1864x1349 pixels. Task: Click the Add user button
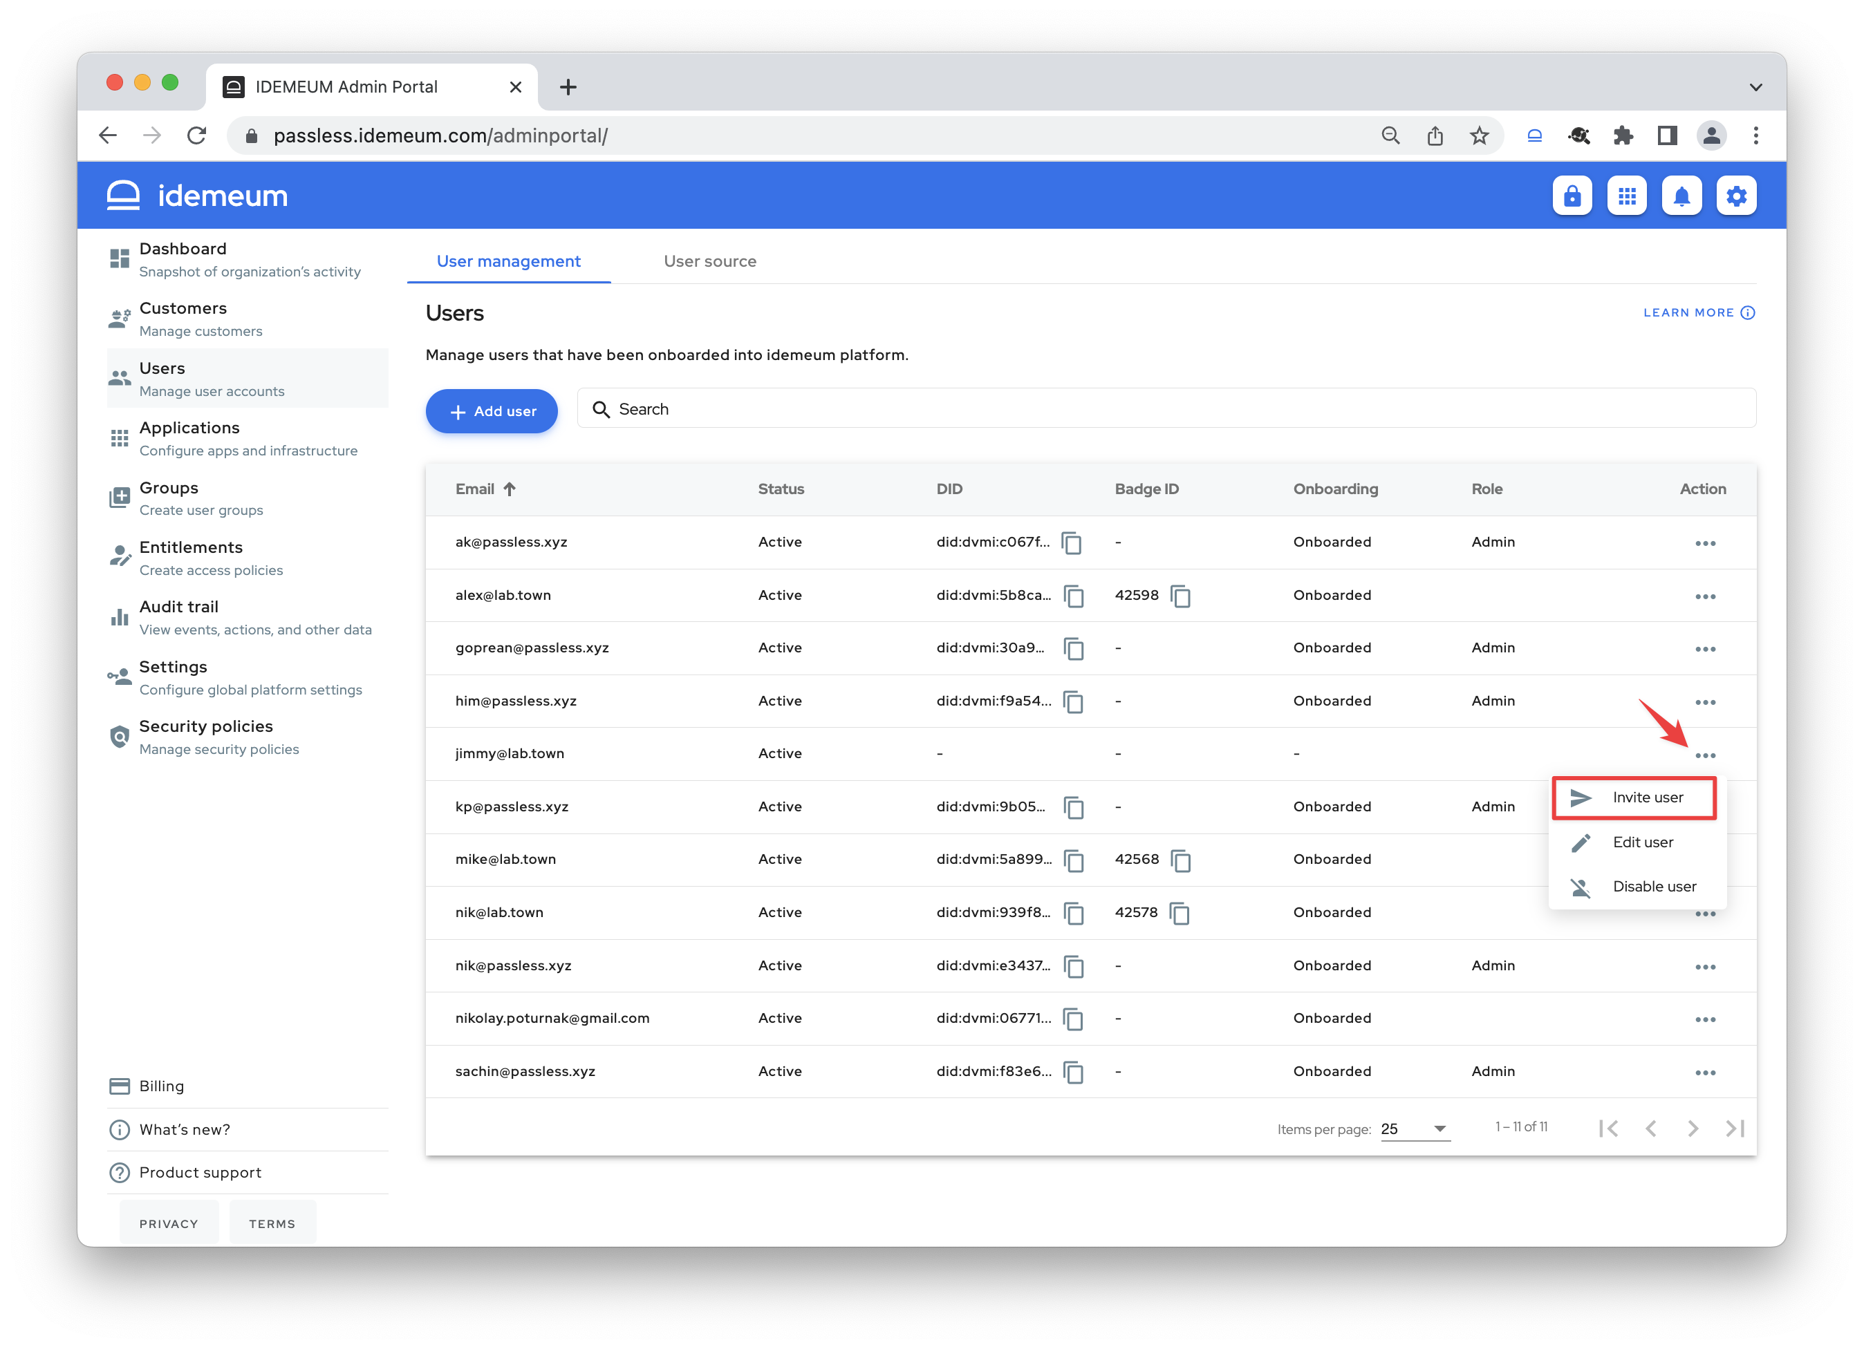pos(492,411)
